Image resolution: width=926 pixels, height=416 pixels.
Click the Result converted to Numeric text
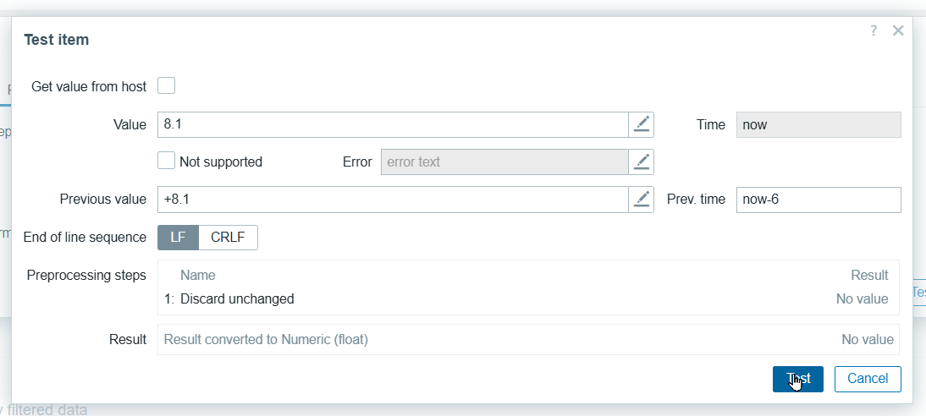[266, 340]
